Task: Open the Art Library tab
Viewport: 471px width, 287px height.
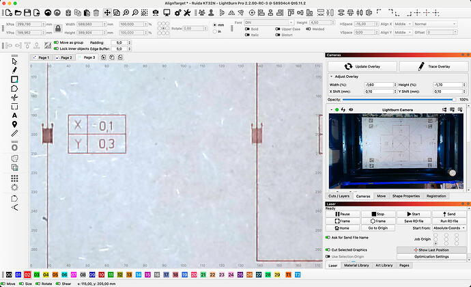Action: [x=384, y=265]
